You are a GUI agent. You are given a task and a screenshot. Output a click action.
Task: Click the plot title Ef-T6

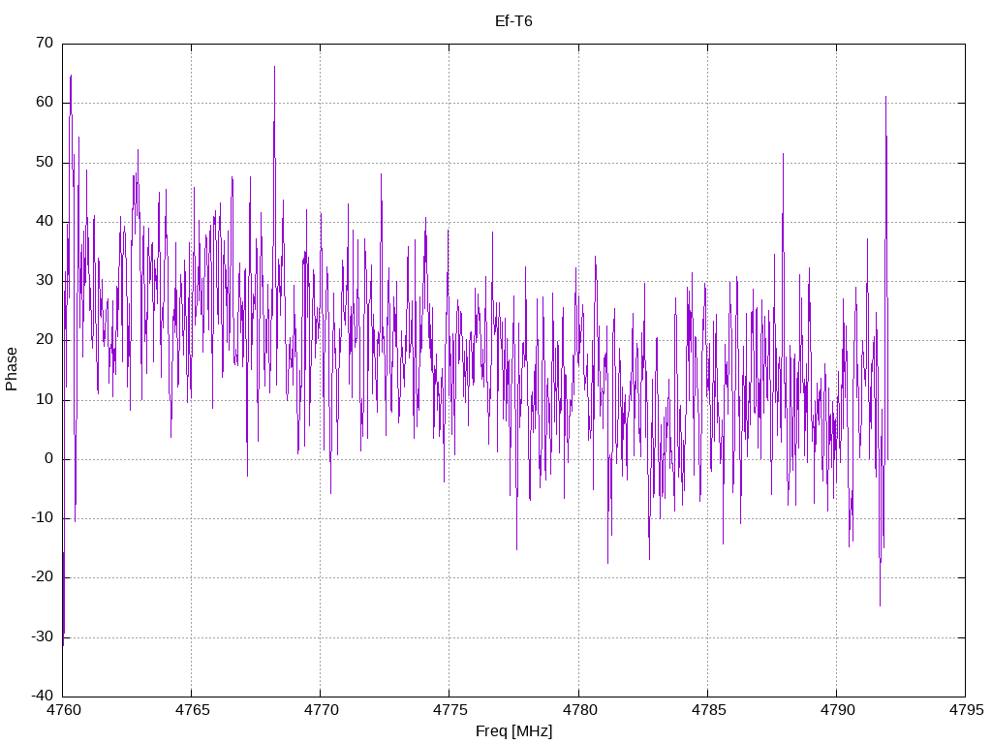pyautogui.click(x=513, y=21)
